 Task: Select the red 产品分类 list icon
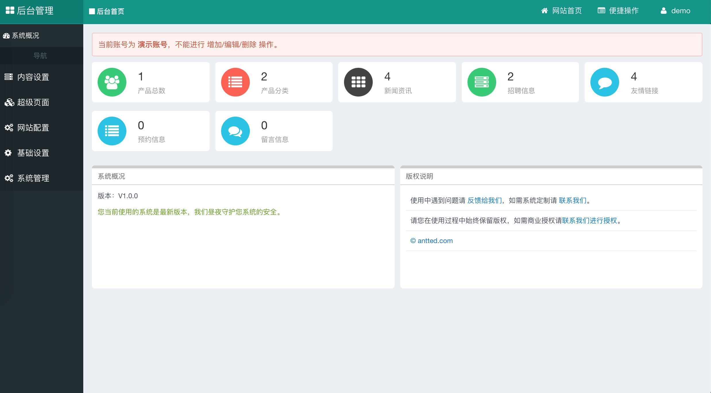235,82
